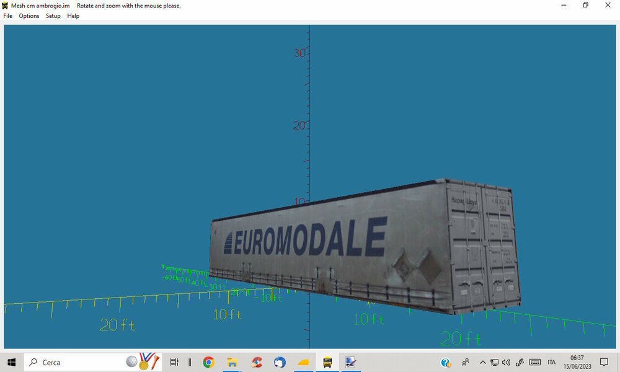This screenshot has width=620, height=372.
Task: Open the network status tray icon
Action: [494, 362]
